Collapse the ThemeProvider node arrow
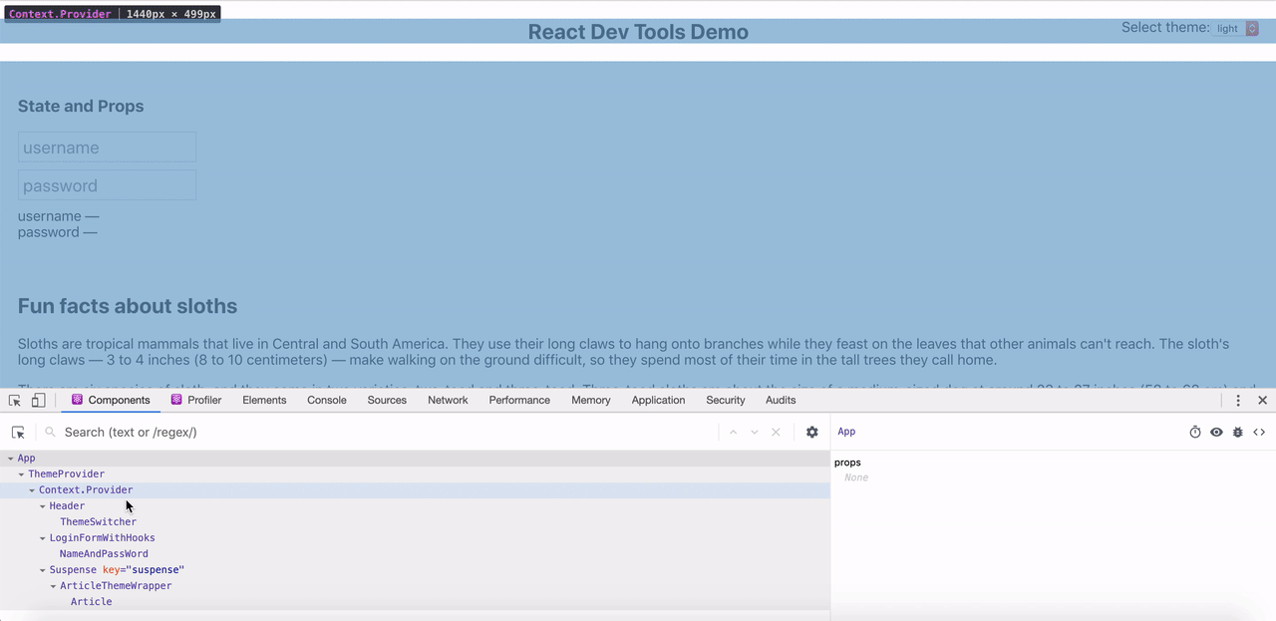 [21, 474]
